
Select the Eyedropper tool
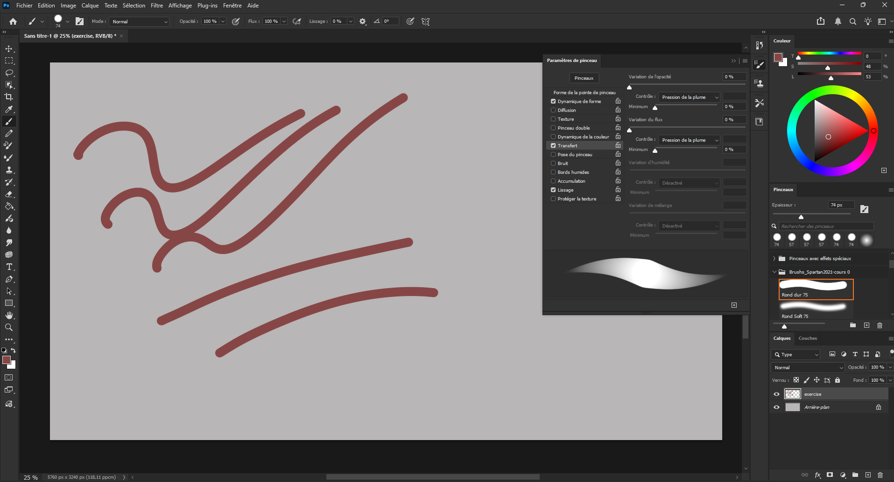9,109
